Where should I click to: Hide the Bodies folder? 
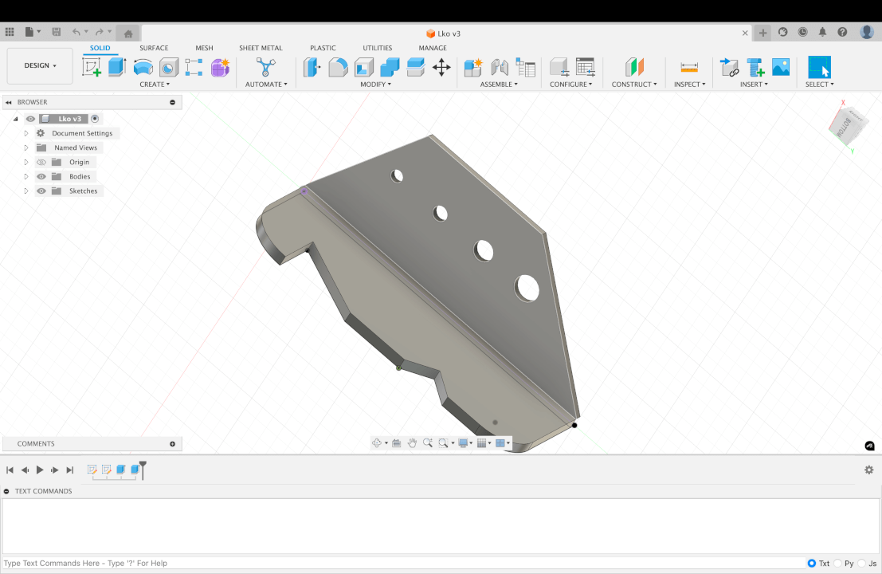point(41,176)
